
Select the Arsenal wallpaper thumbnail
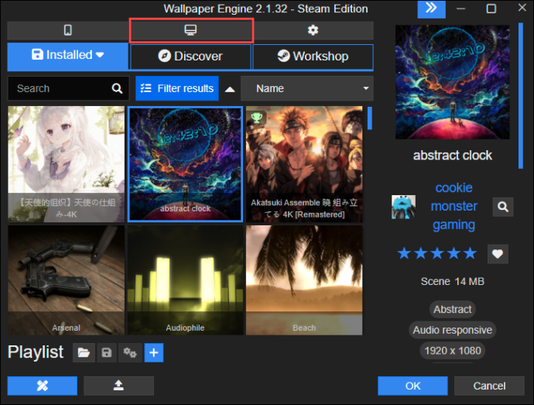pyautogui.click(x=67, y=280)
